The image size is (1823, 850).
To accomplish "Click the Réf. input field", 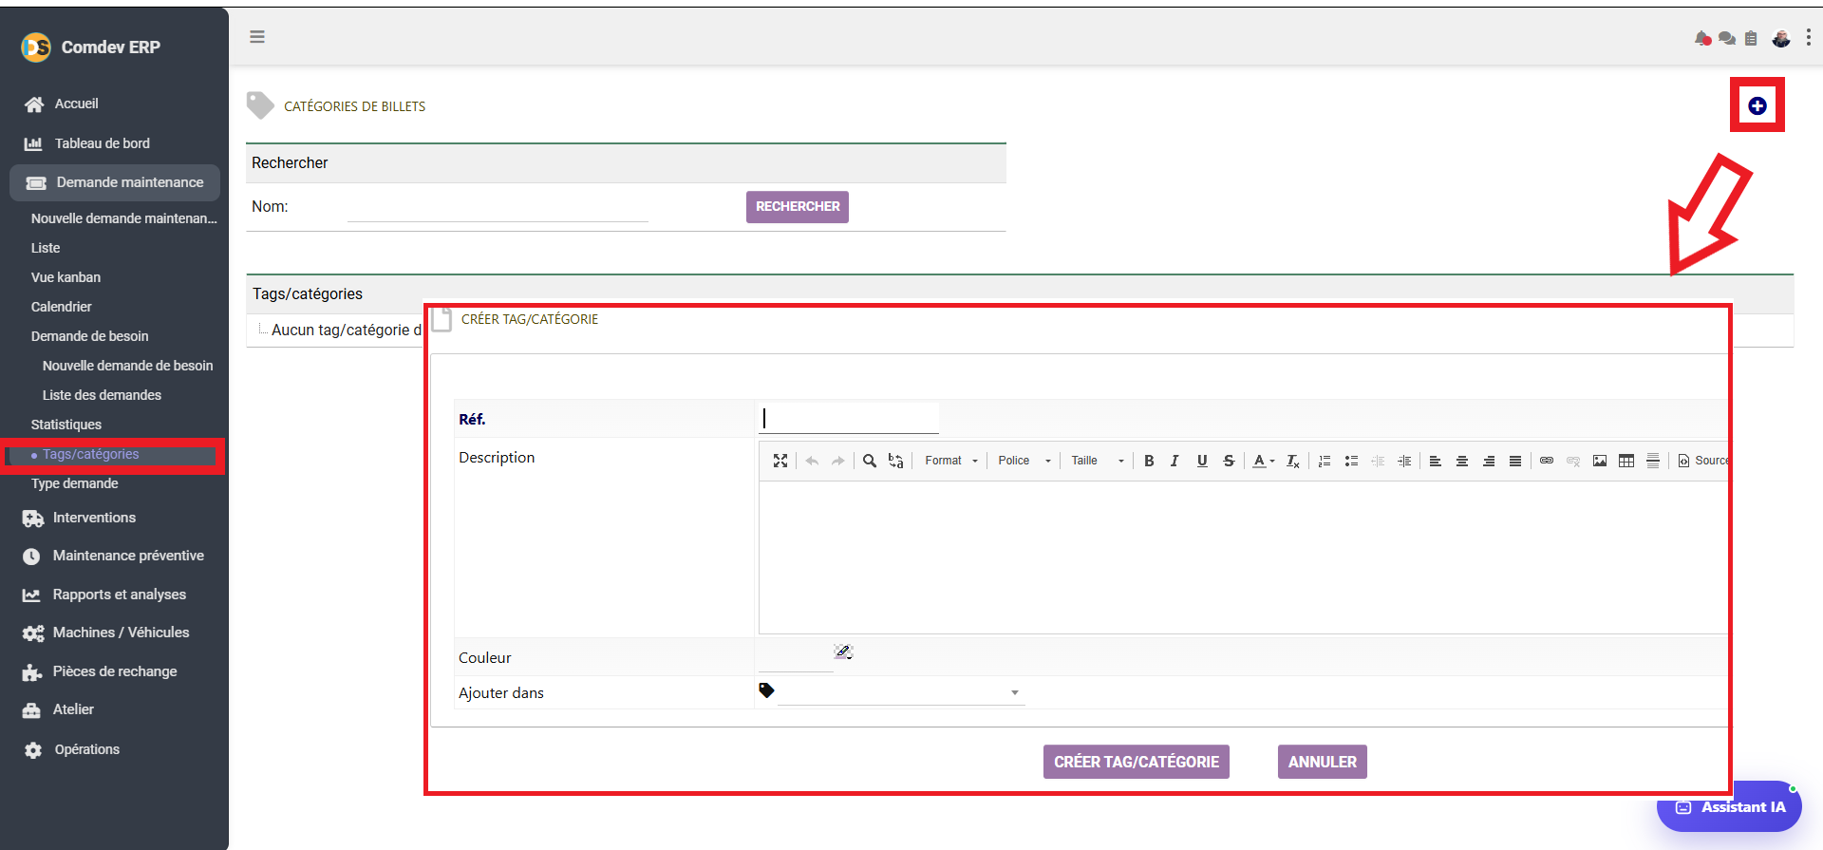I will [x=849, y=419].
